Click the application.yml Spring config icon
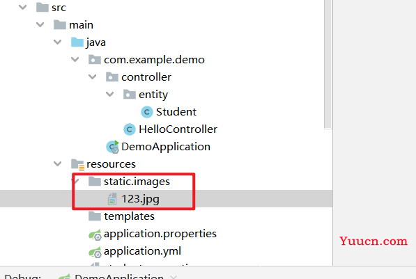 [x=95, y=252]
